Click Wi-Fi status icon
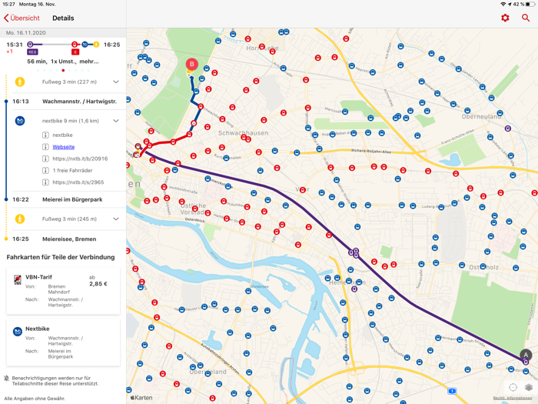Viewport: 538px width, 404px height. click(503, 4)
